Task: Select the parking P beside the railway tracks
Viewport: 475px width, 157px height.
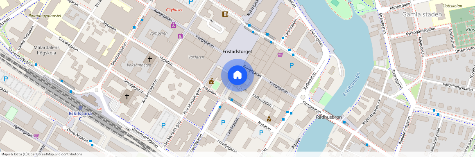Action: pos(6,79)
